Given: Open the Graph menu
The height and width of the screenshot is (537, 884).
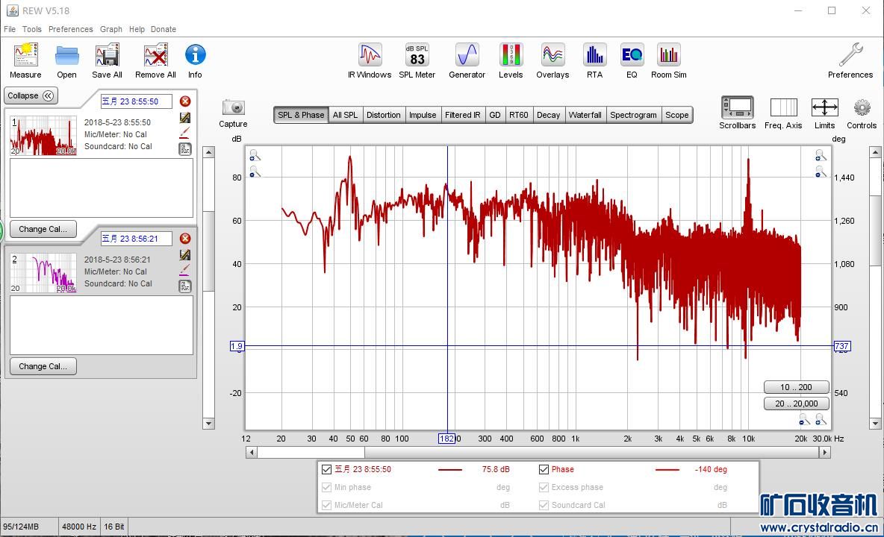Looking at the screenshot, I should tap(110, 29).
